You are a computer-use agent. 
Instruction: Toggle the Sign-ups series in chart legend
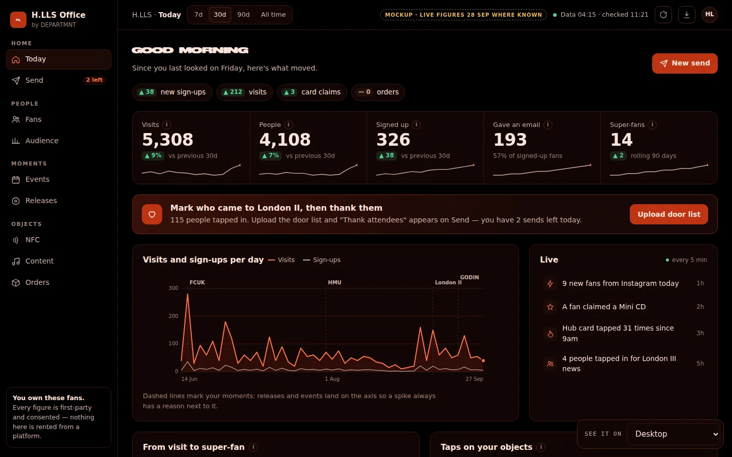[x=322, y=260]
